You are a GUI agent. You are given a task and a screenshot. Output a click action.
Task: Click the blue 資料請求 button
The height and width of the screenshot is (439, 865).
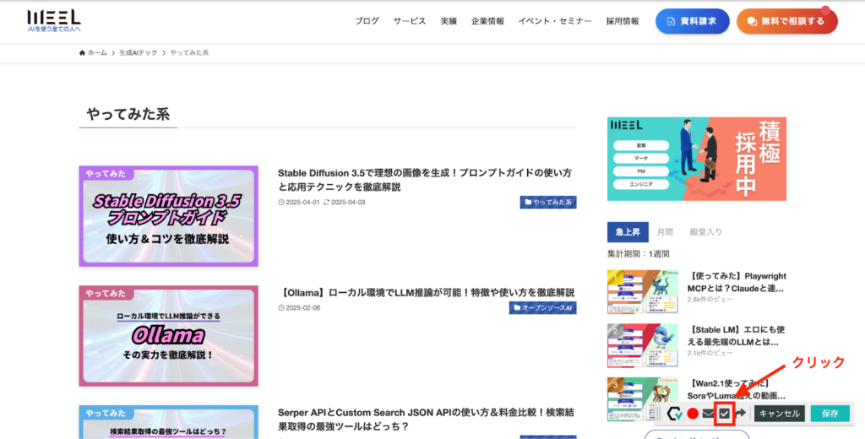(x=693, y=21)
